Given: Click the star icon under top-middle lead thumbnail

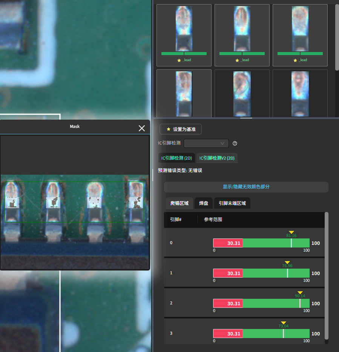Looking at the screenshot, I should coord(237,60).
